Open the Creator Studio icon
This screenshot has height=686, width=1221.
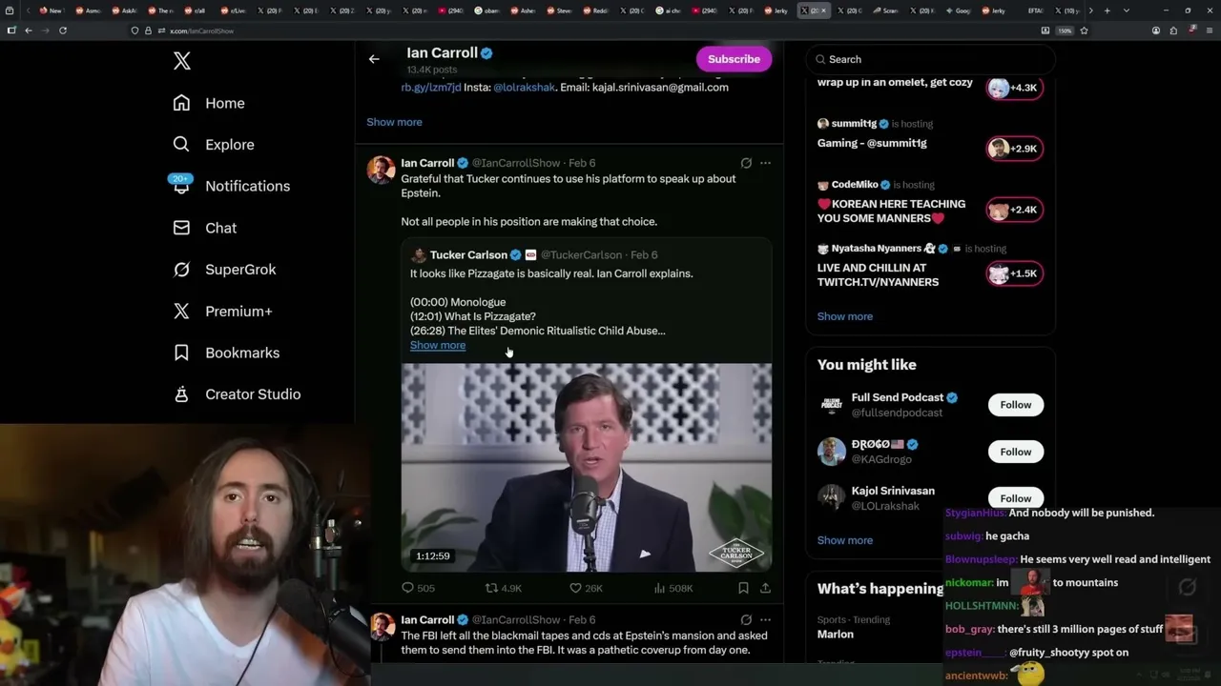click(181, 394)
